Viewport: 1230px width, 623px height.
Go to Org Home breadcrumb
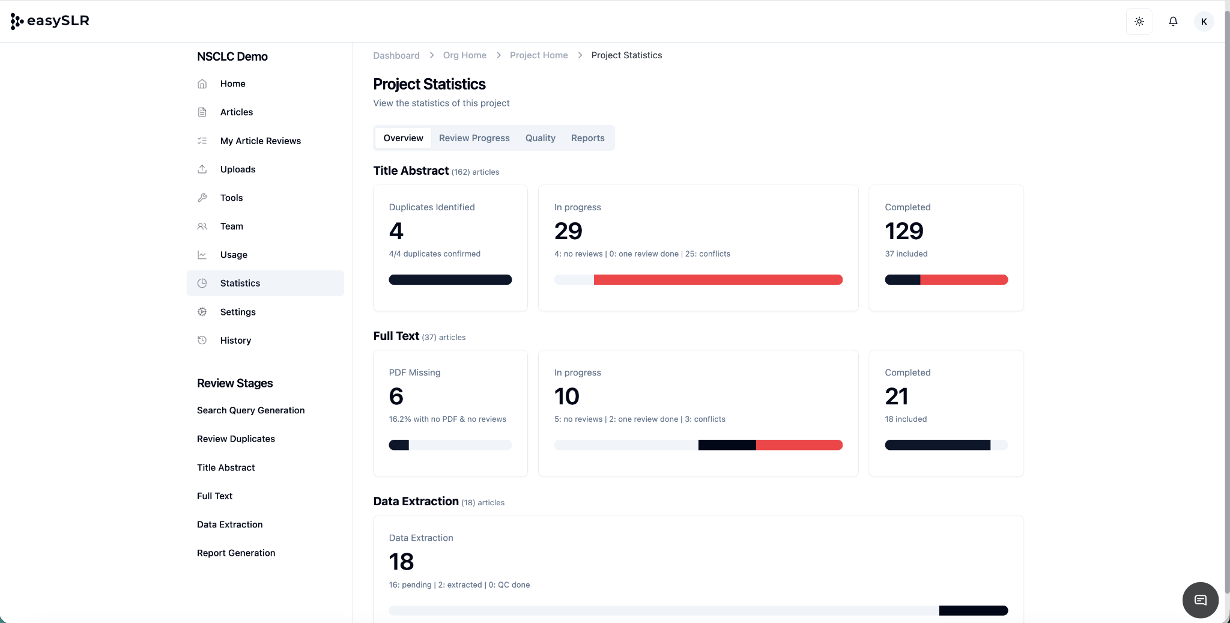[464, 55]
